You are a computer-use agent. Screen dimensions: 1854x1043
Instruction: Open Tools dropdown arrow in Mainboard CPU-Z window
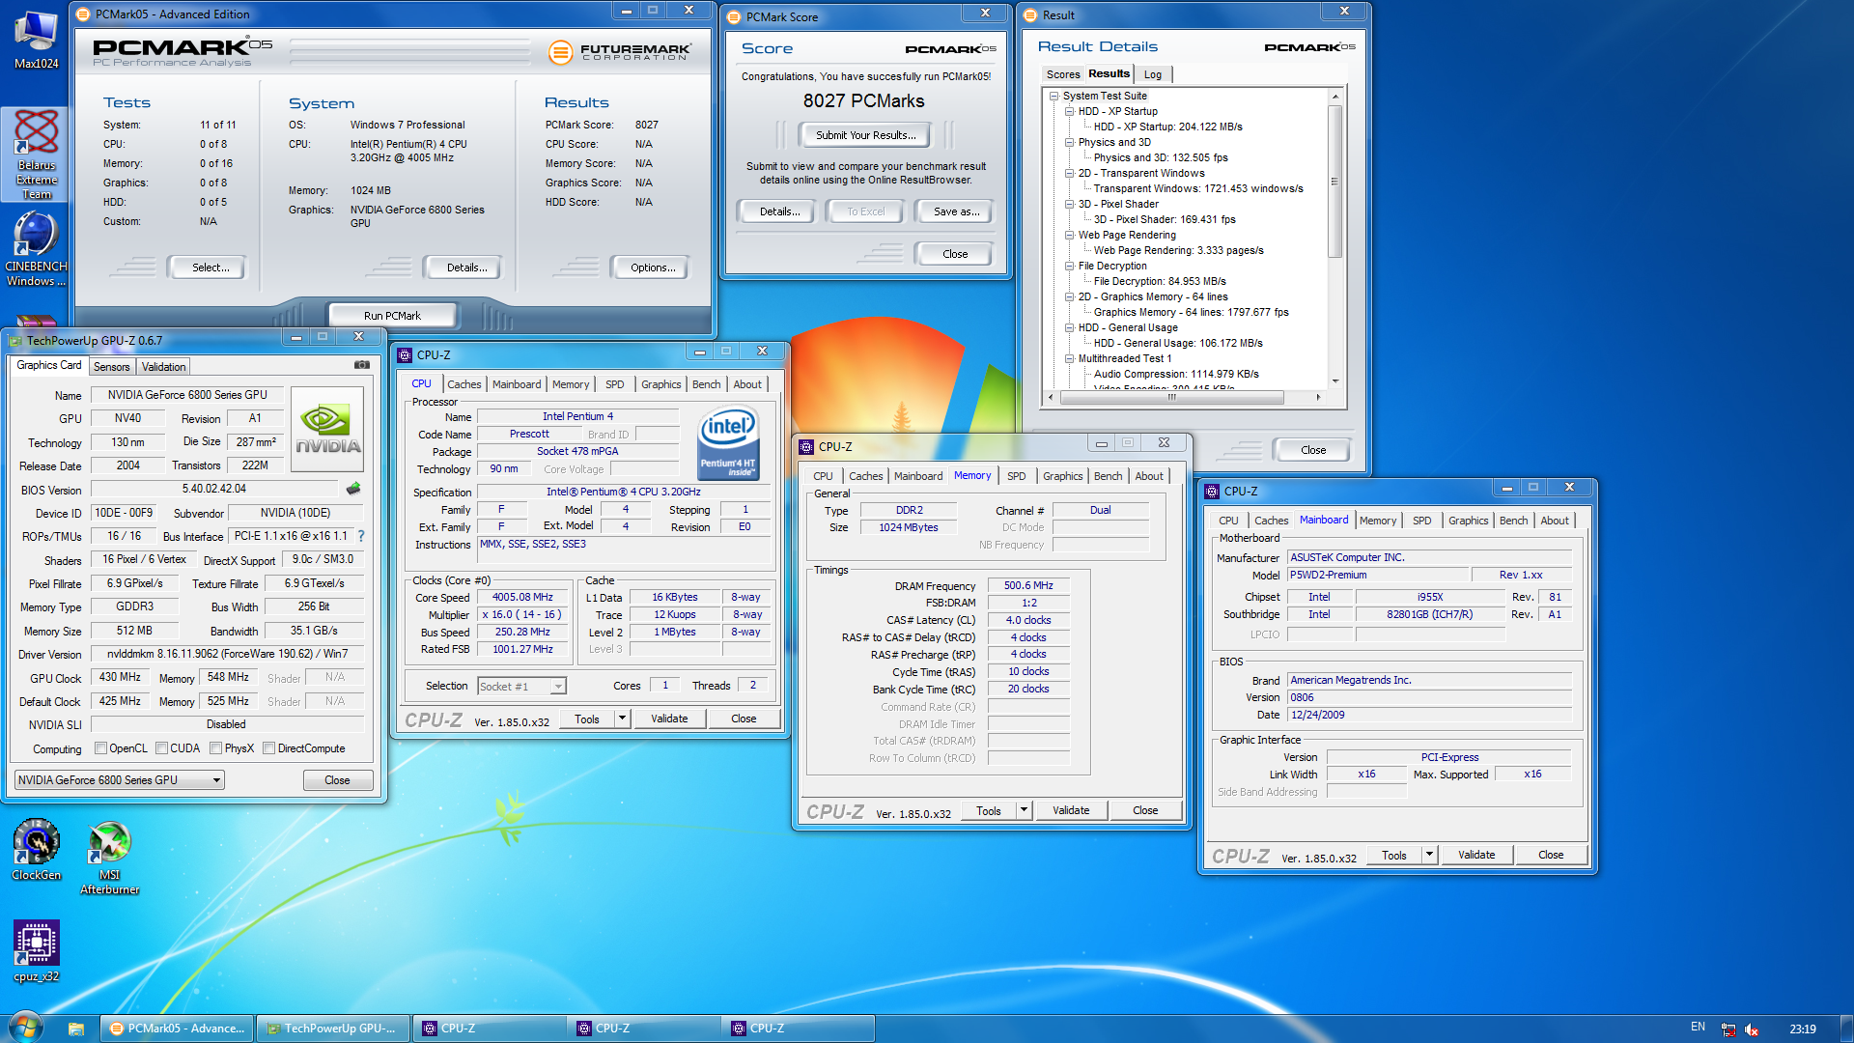pos(1429,855)
